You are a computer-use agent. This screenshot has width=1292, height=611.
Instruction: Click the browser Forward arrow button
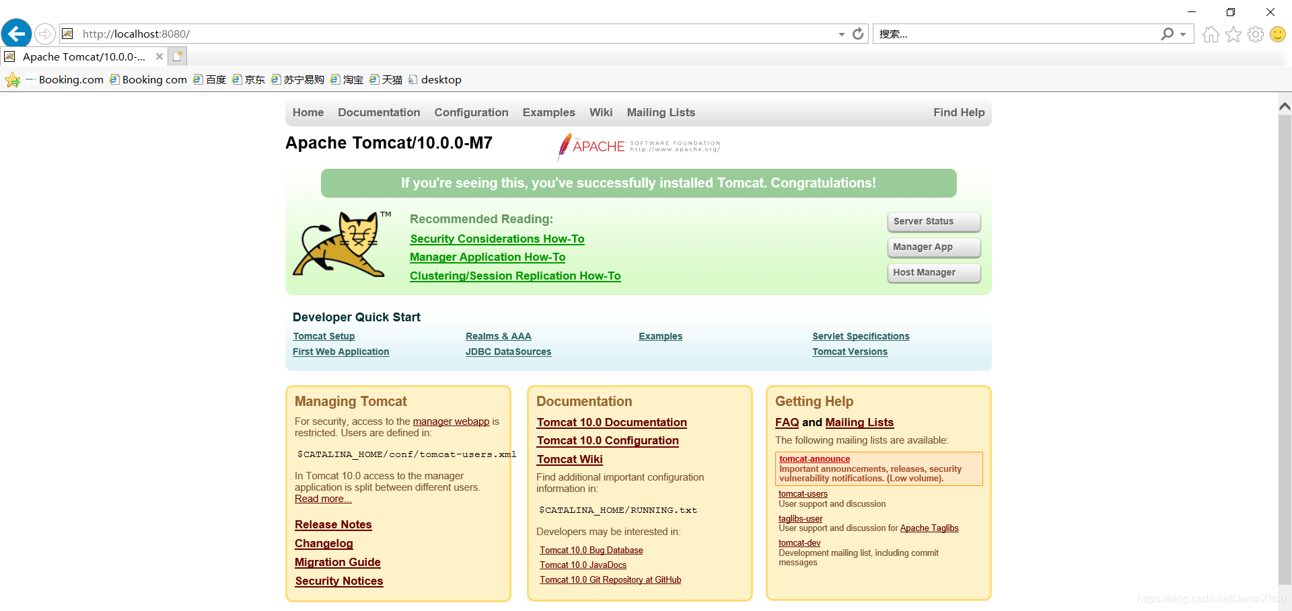coord(44,34)
